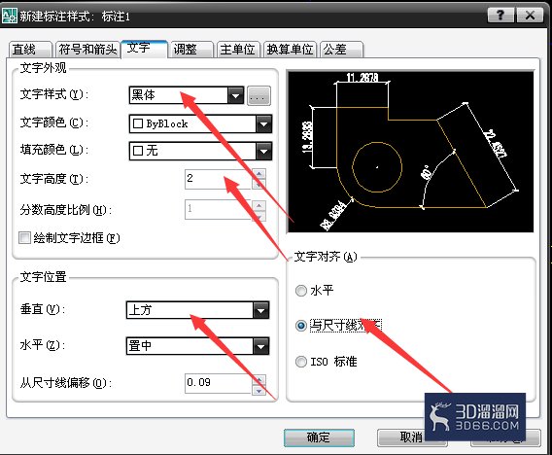Select the 水平 alignment radio button

point(301,291)
